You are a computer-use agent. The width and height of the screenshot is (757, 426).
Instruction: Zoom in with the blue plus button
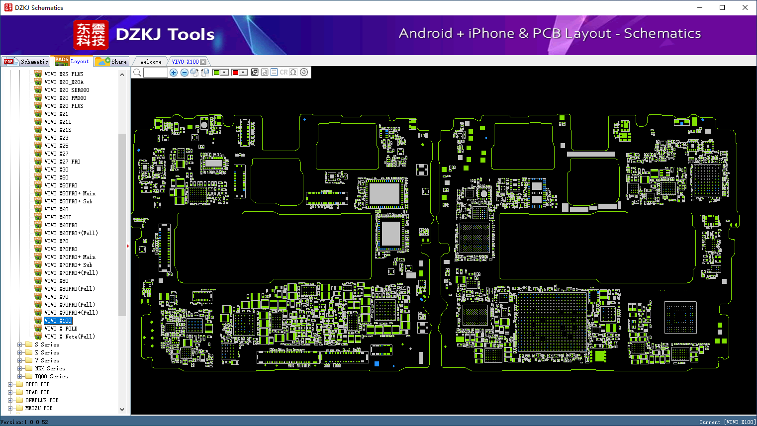[x=174, y=73]
